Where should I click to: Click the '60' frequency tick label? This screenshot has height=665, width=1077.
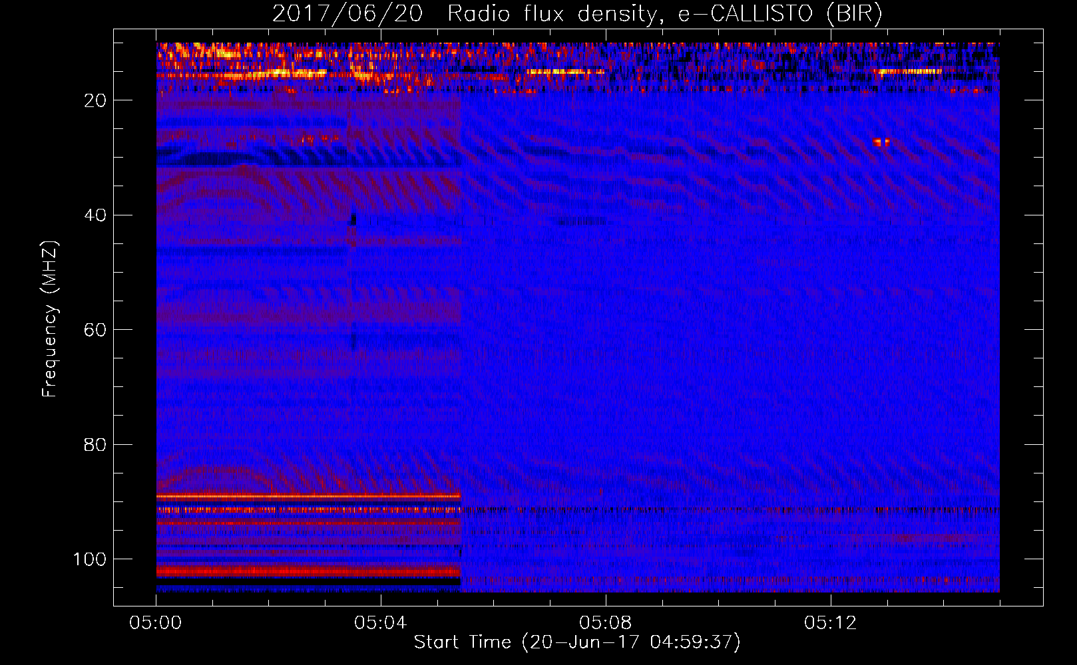(x=96, y=330)
